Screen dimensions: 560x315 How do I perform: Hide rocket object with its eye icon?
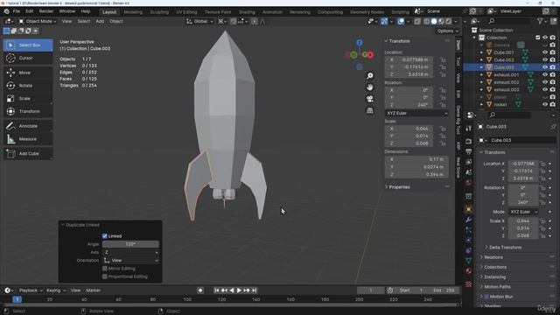click(545, 104)
